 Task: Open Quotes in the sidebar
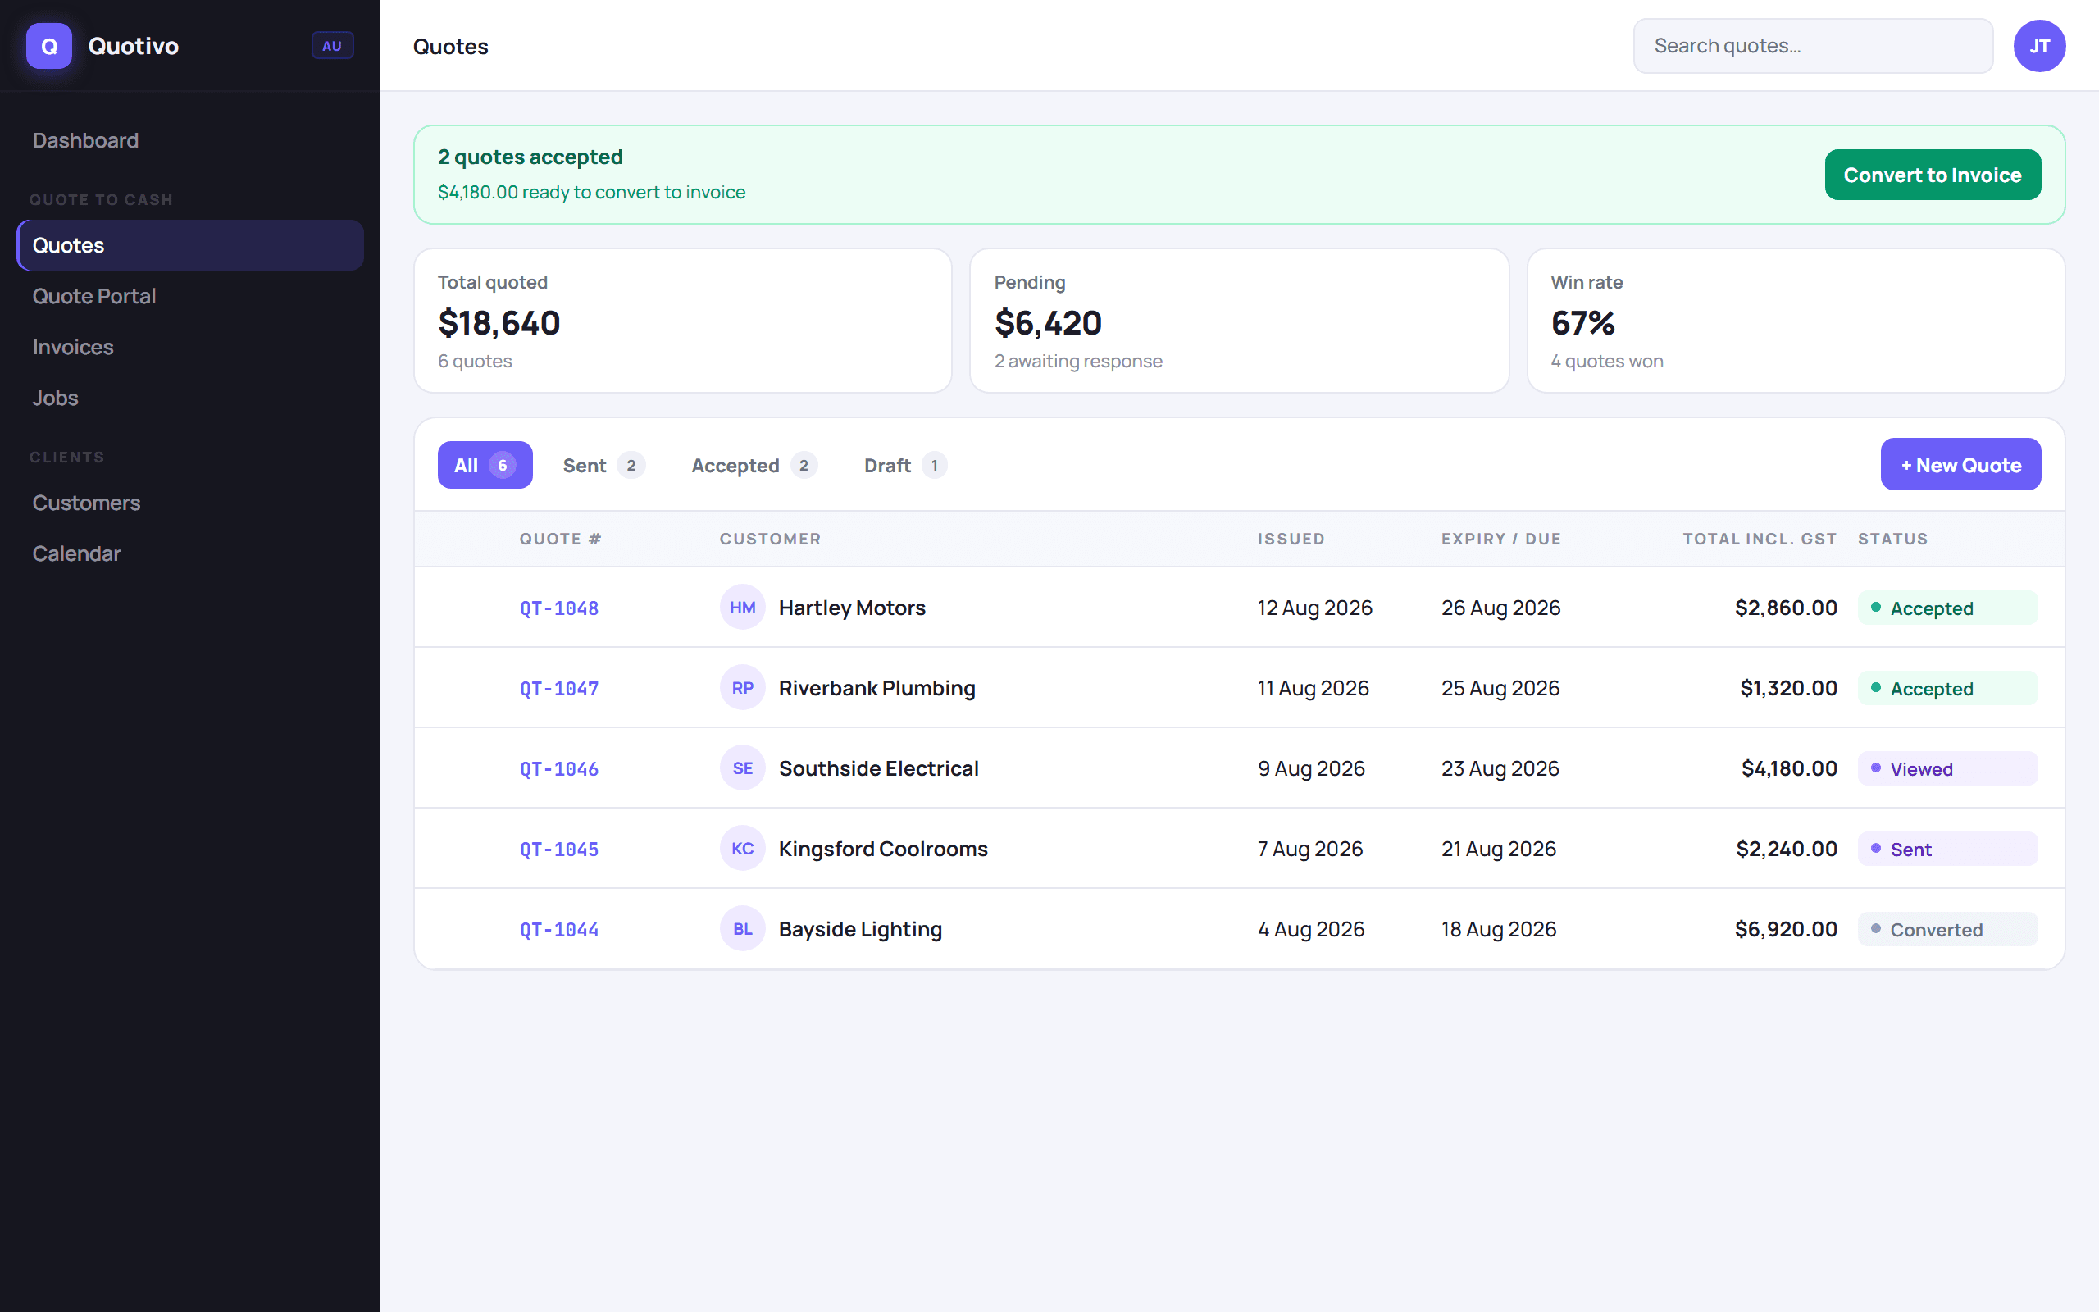tap(190, 245)
